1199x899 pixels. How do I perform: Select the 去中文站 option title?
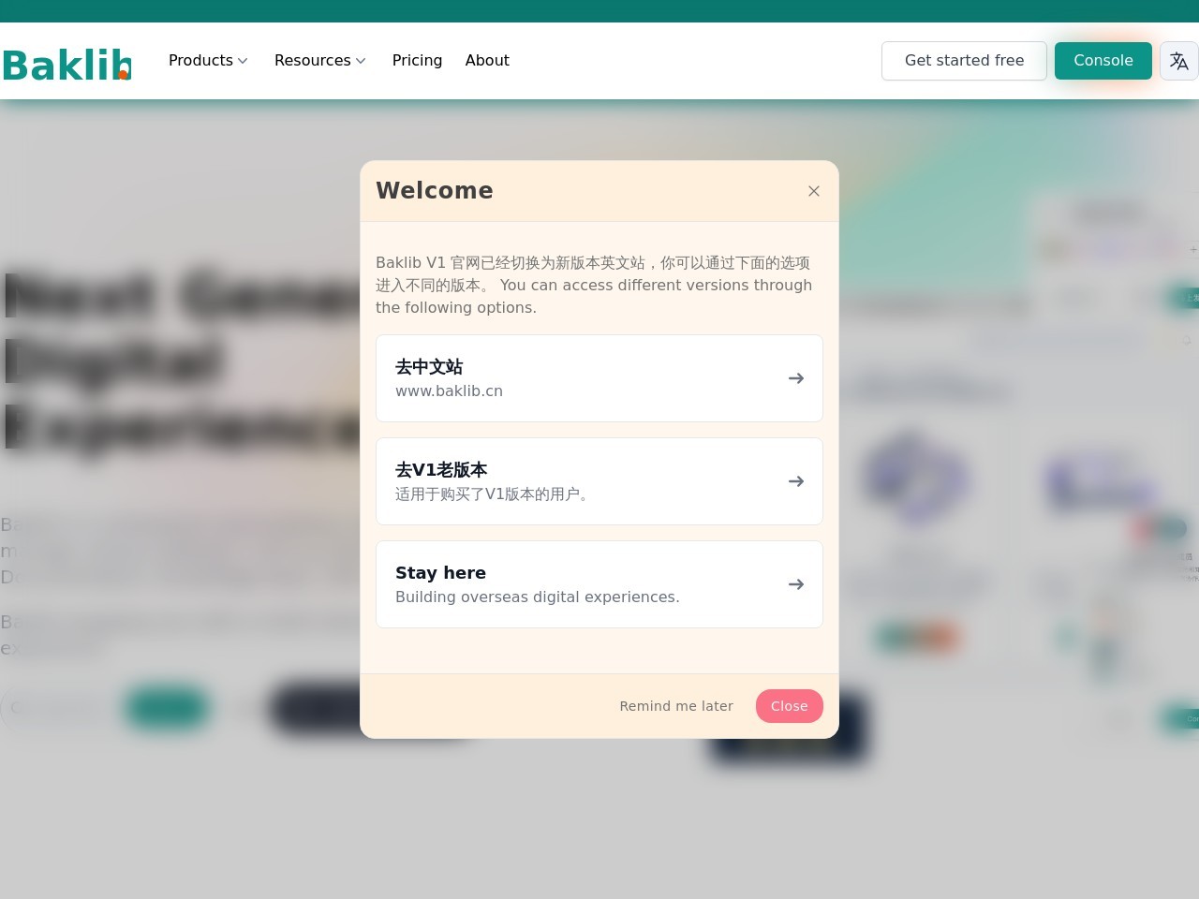(429, 366)
